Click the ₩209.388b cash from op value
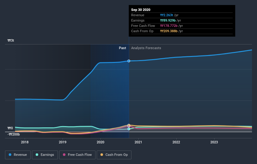This screenshot has width=257, height=164. [169, 31]
